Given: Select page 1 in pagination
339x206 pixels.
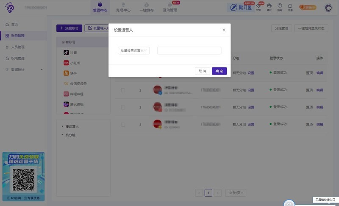Looking at the screenshot, I should click(208, 193).
